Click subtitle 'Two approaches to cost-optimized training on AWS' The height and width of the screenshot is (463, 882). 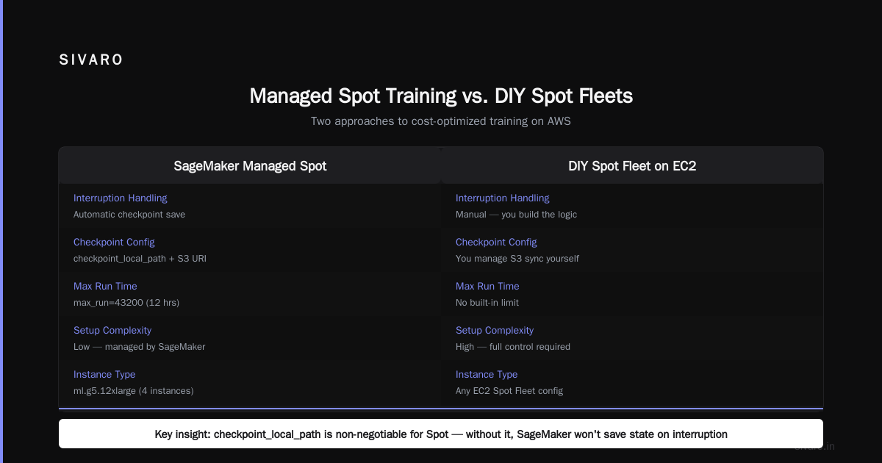click(x=441, y=121)
